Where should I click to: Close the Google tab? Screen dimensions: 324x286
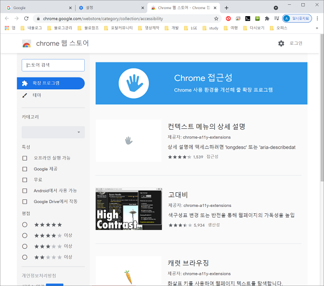pos(70,8)
